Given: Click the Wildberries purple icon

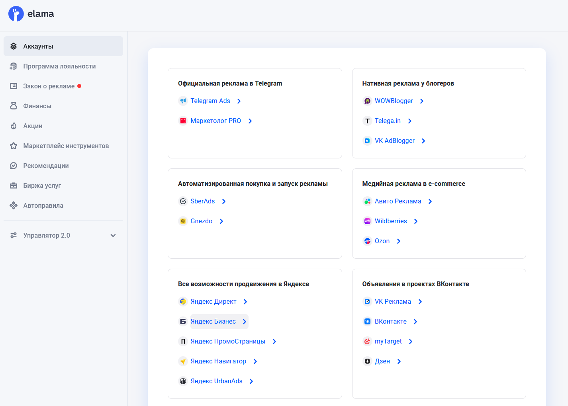Looking at the screenshot, I should click(367, 221).
